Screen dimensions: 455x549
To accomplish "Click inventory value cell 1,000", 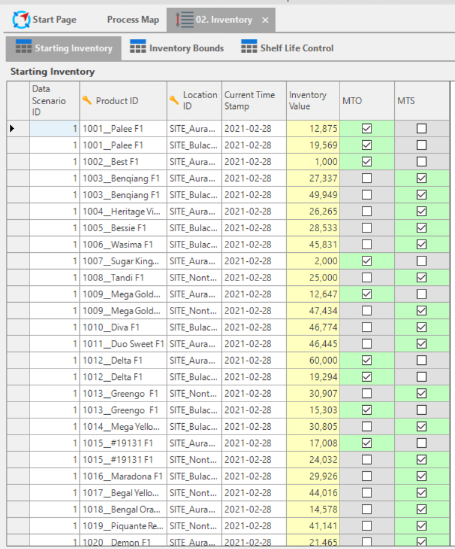I will click(313, 162).
